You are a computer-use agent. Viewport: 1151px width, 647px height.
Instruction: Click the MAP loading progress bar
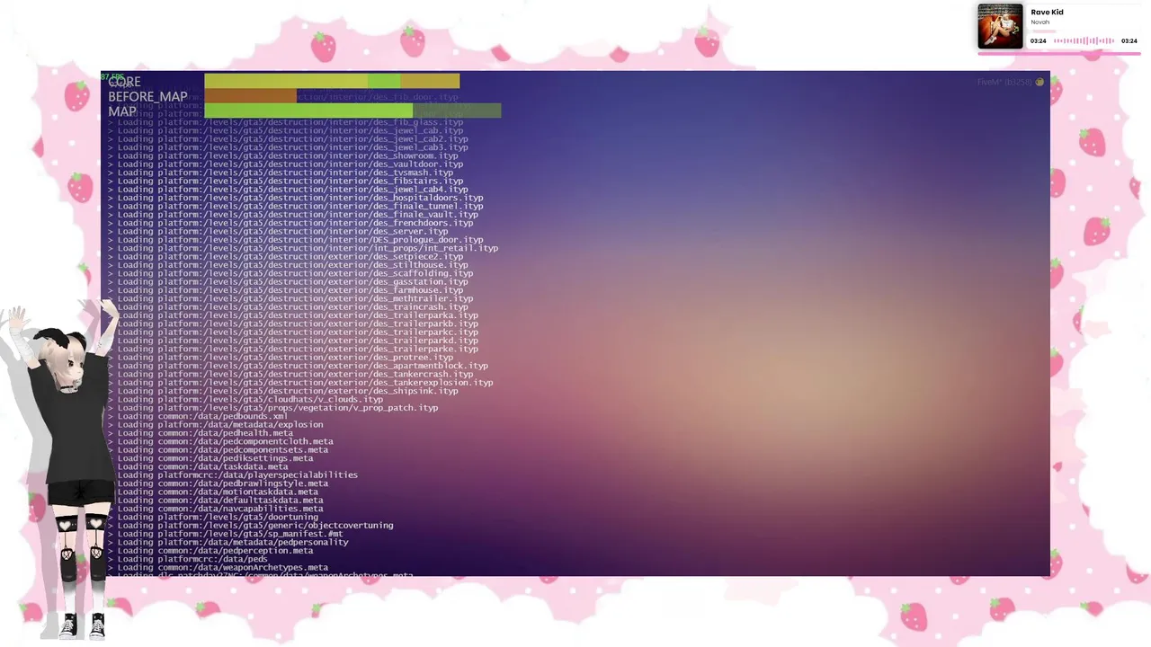(352, 111)
